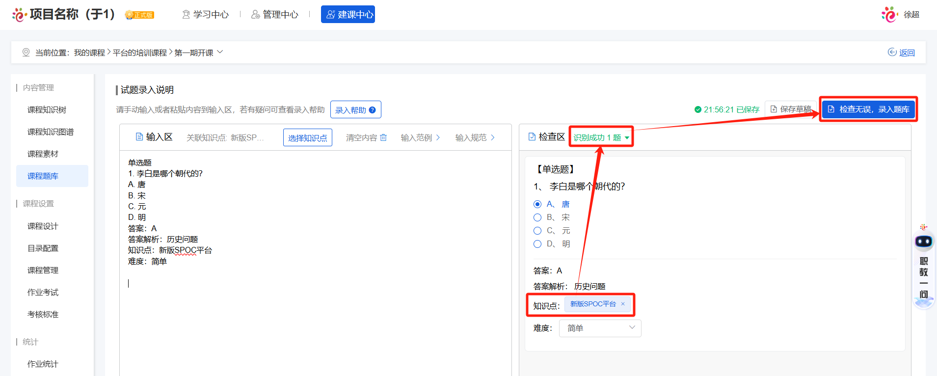Open the 难度 difficulty dropdown
This screenshot has width=937, height=376.
pos(600,328)
